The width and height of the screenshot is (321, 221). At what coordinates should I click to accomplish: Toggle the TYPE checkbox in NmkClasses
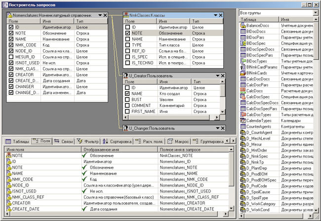point(126,44)
